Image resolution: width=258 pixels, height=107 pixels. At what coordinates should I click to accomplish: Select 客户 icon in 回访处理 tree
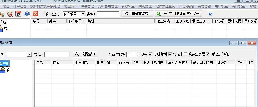(x=3, y=70)
